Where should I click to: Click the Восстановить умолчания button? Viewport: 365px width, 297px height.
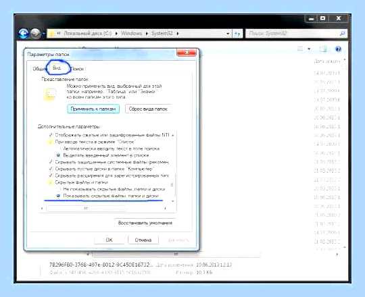pyautogui.click(x=145, y=223)
